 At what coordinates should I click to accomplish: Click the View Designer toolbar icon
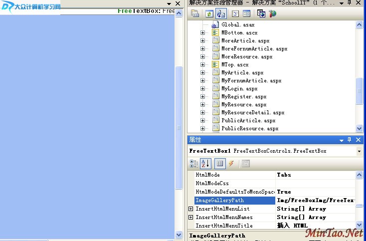coord(246,13)
